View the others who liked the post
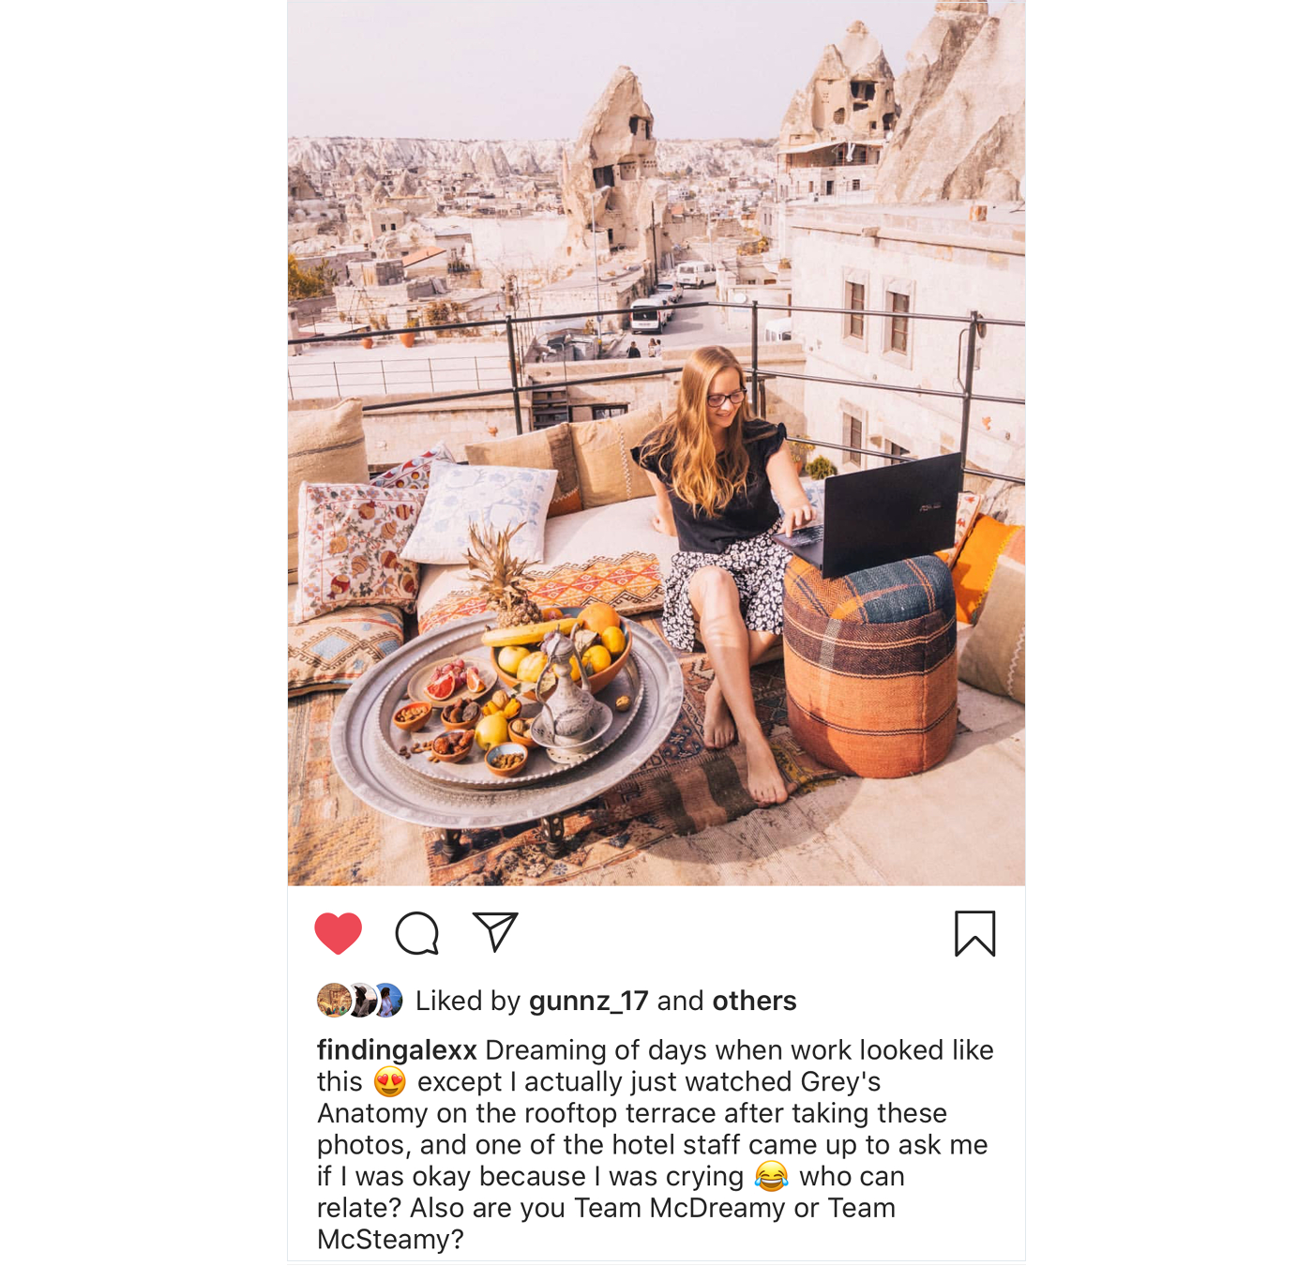This screenshot has width=1313, height=1266. [x=754, y=1001]
